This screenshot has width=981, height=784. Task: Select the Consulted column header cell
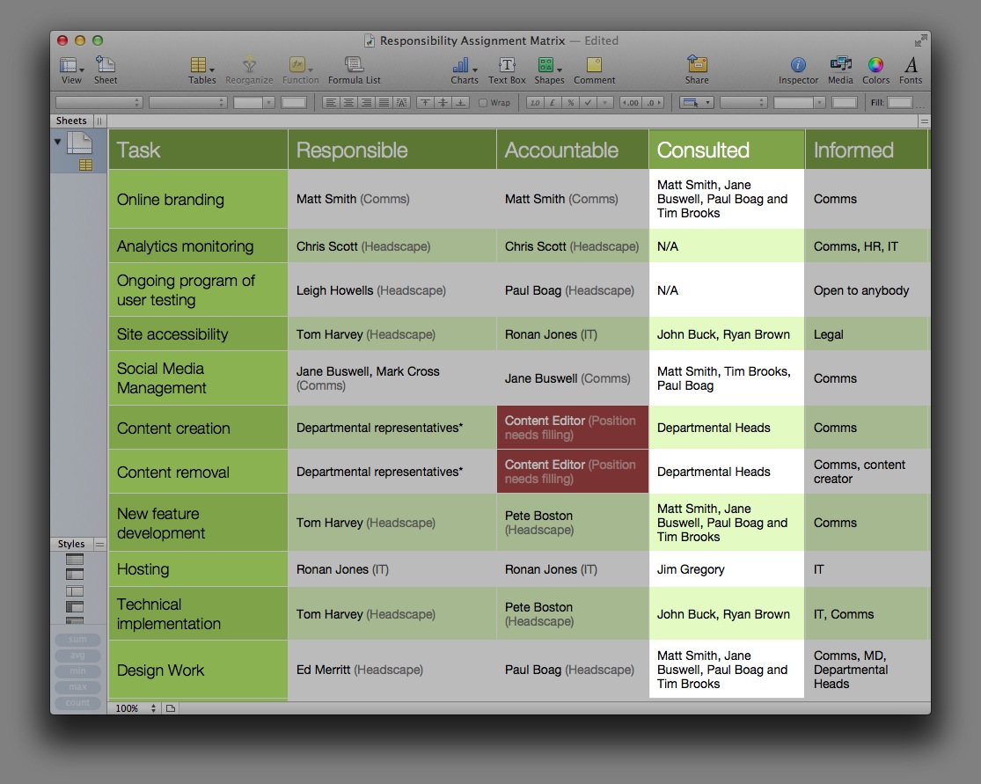(727, 150)
